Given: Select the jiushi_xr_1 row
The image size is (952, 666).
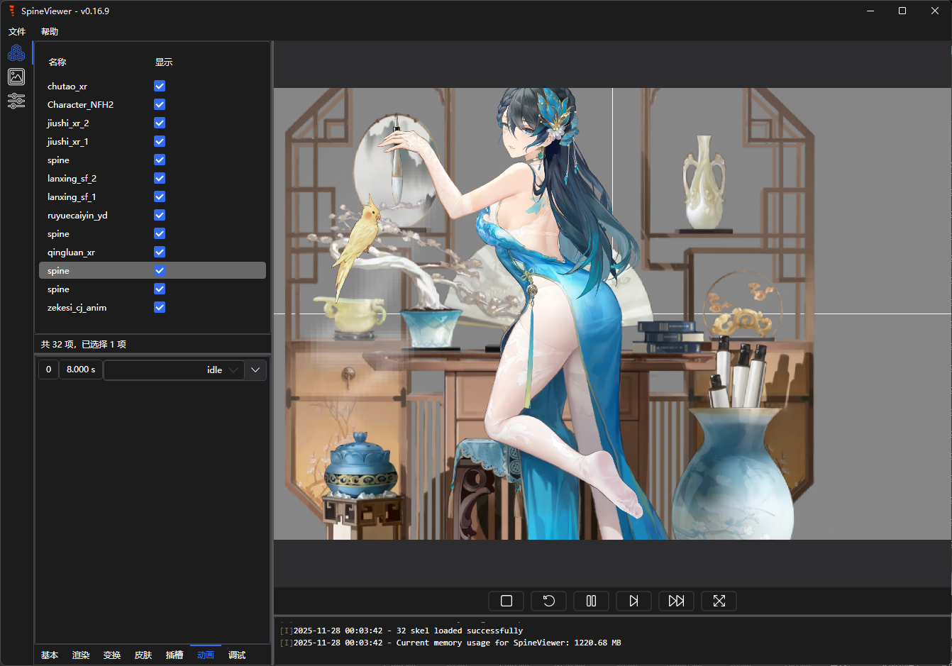Looking at the screenshot, I should pyautogui.click(x=153, y=141).
